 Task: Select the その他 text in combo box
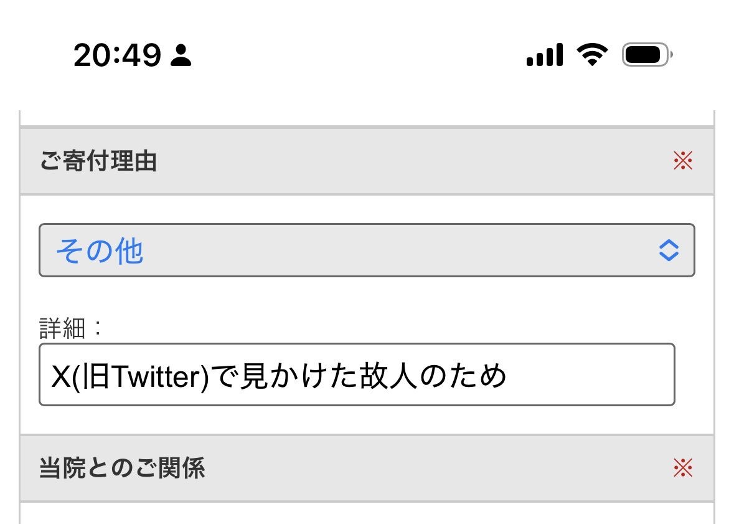point(100,251)
